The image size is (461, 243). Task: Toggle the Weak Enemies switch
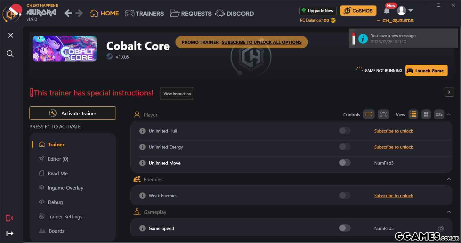click(x=344, y=196)
